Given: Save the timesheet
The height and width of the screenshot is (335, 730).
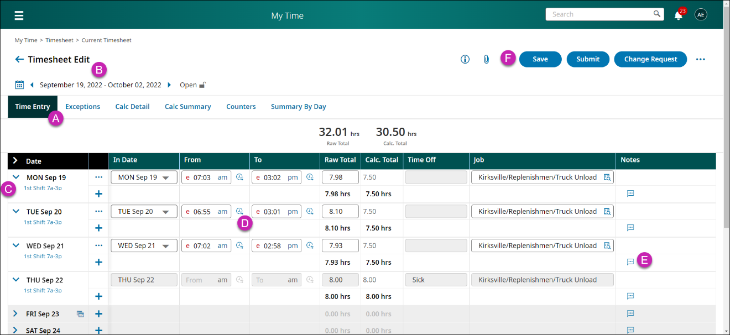Looking at the screenshot, I should pos(540,59).
